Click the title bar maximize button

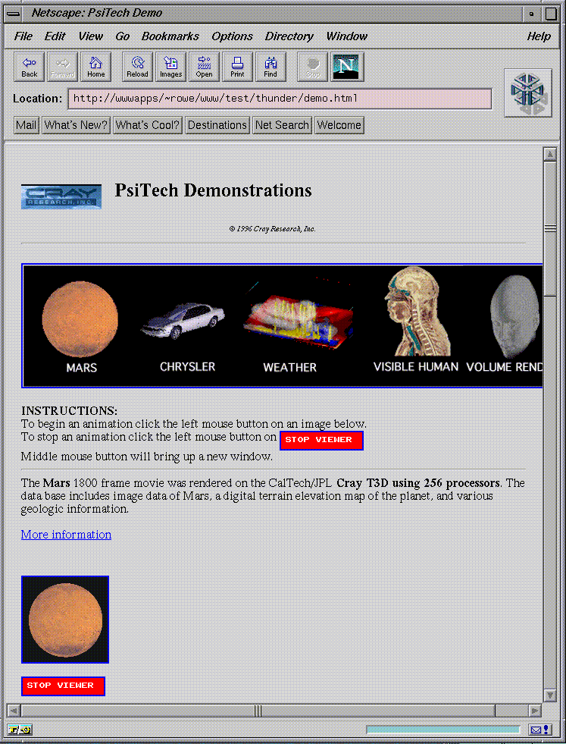click(x=550, y=14)
